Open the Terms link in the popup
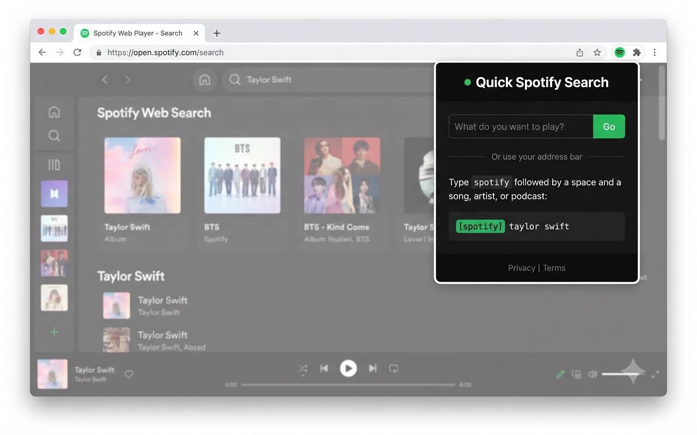Viewport: 697px width, 435px height. (554, 268)
